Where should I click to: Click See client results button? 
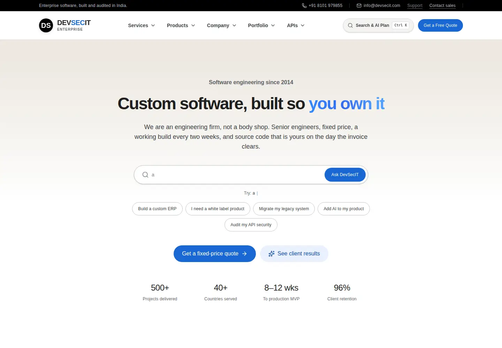tap(294, 254)
